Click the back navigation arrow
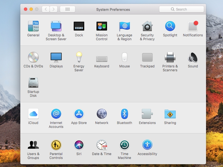Image resolution: width=223 pixels, height=167 pixels. (x=46, y=9)
